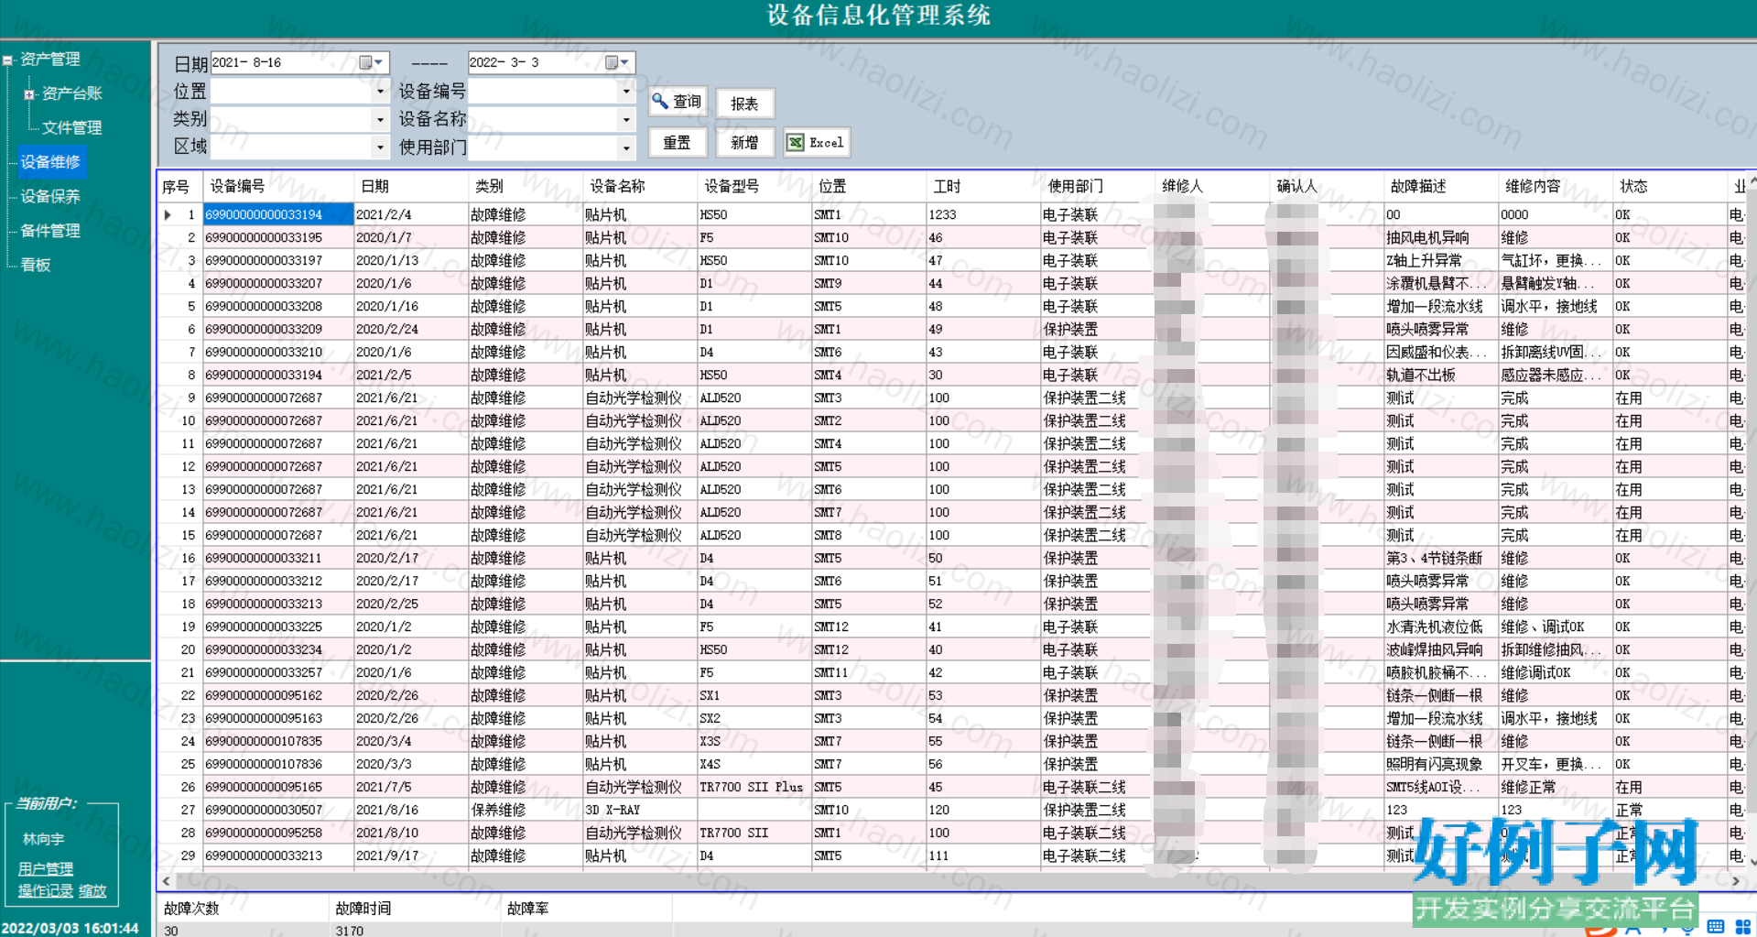Select cell 69900000000033194 in row 1
Screen dimensions: 1757x937
[278, 214]
